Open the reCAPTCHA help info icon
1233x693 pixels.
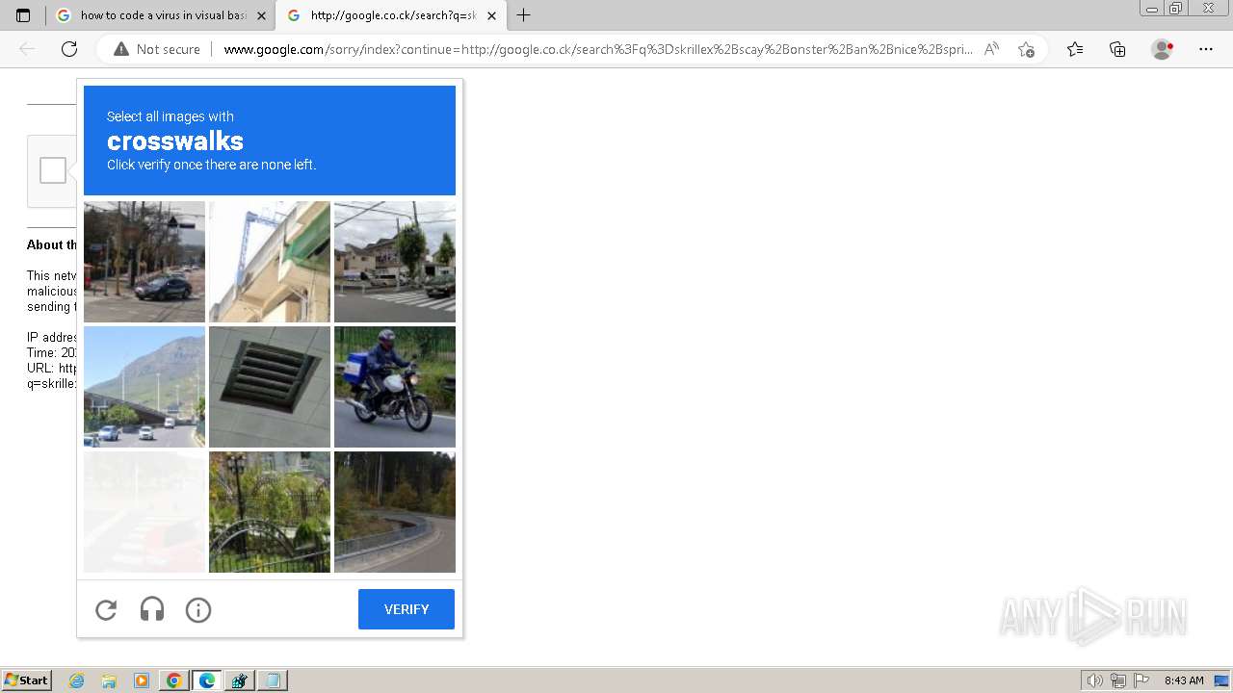tap(198, 610)
